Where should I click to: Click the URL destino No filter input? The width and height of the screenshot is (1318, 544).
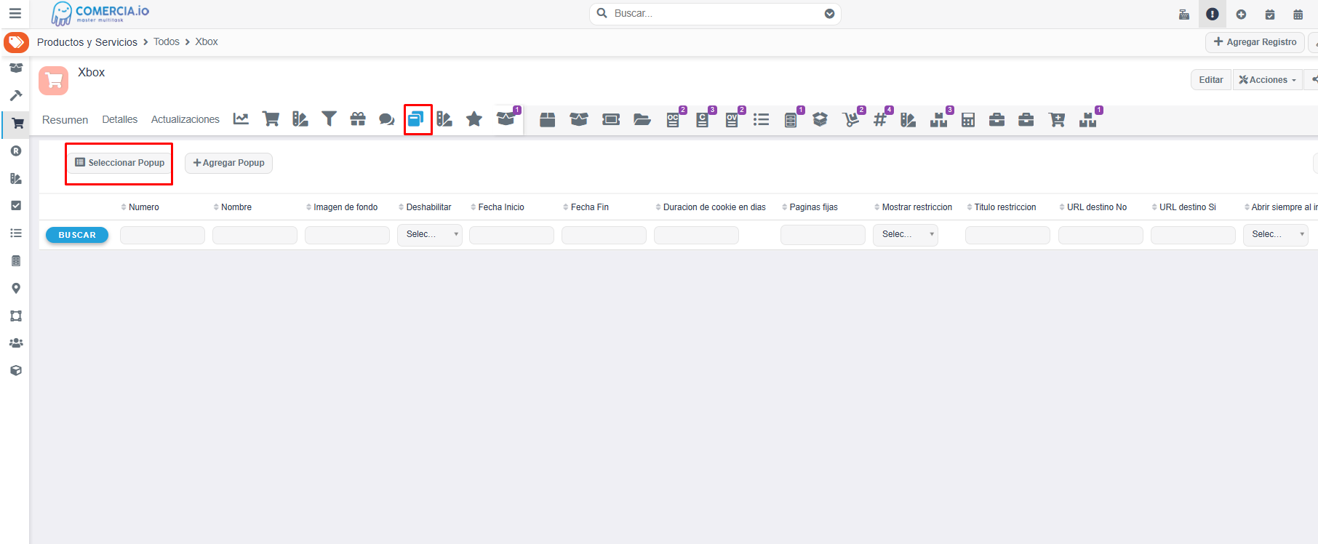coord(1101,235)
